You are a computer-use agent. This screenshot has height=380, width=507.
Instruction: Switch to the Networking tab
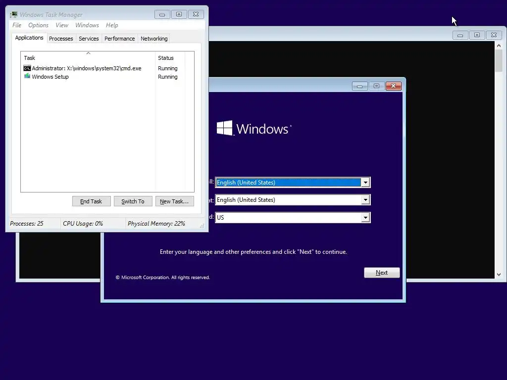(x=154, y=39)
